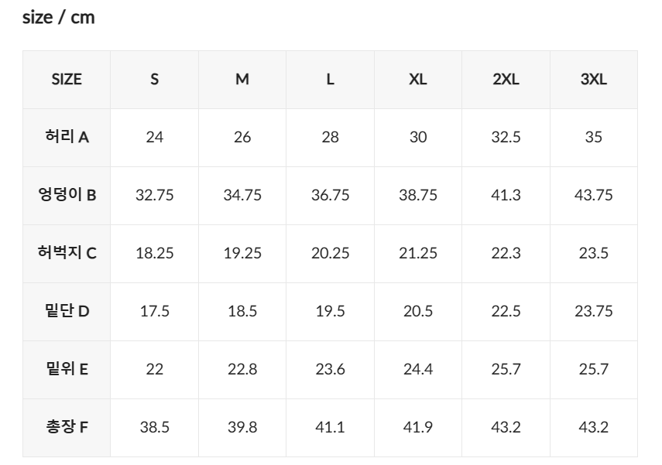Click the 밑단 D row label

[x=67, y=311]
